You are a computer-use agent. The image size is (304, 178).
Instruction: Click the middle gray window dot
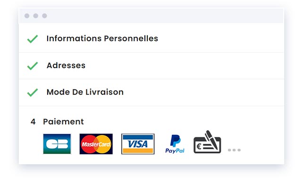click(36, 16)
